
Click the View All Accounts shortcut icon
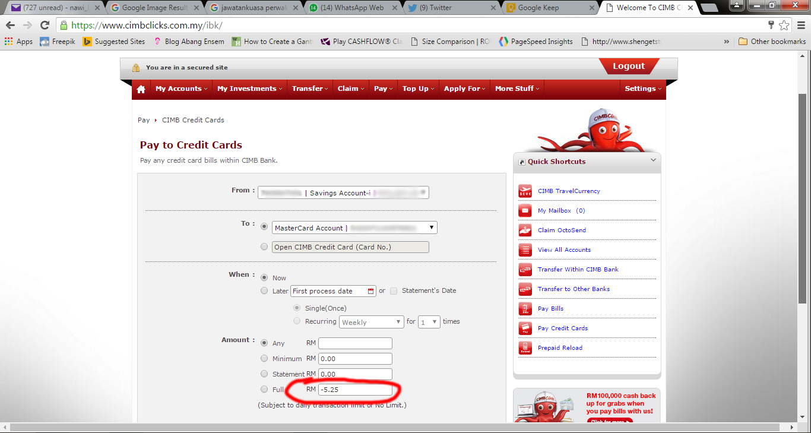click(x=525, y=250)
